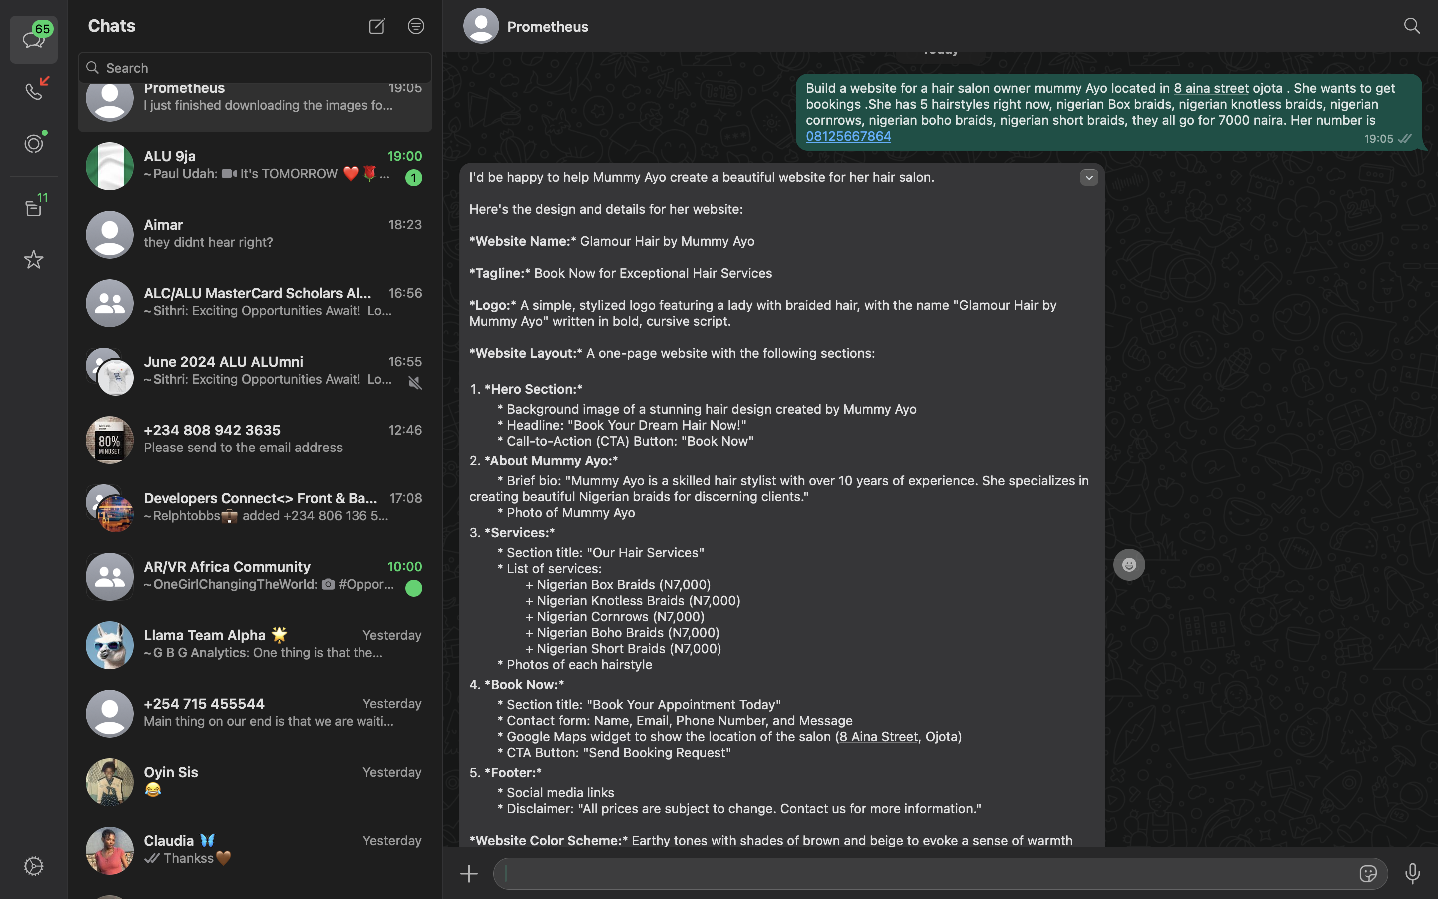Click the message input box

click(927, 873)
